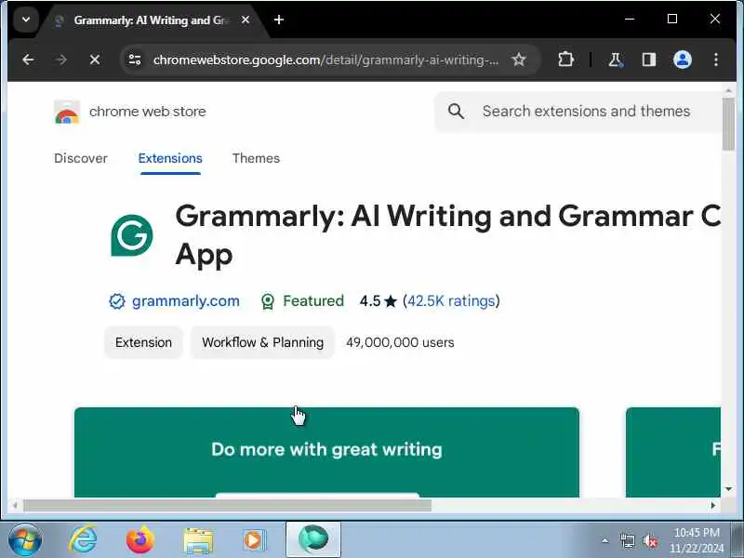Click the horizontal scrollbar right arrow
The image size is (744, 558).
(x=712, y=506)
